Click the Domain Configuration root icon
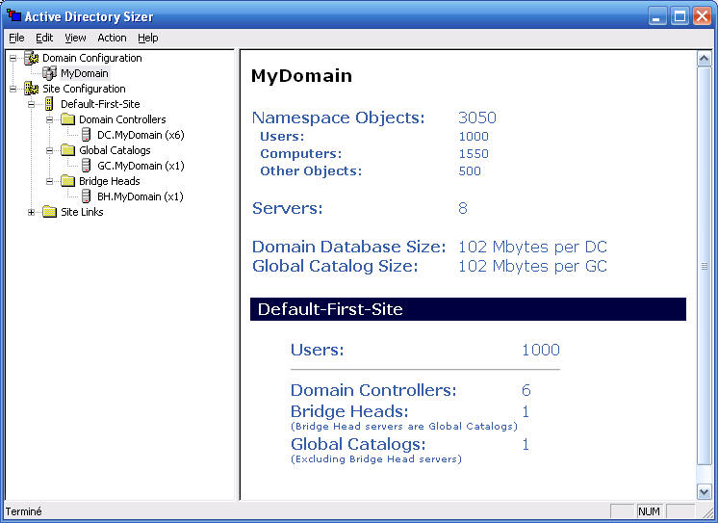The image size is (718, 523). [31, 58]
